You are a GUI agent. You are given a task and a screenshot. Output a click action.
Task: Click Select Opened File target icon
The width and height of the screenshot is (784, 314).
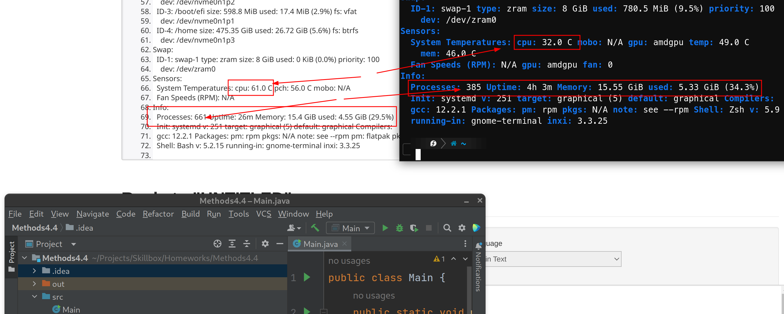pos(217,244)
